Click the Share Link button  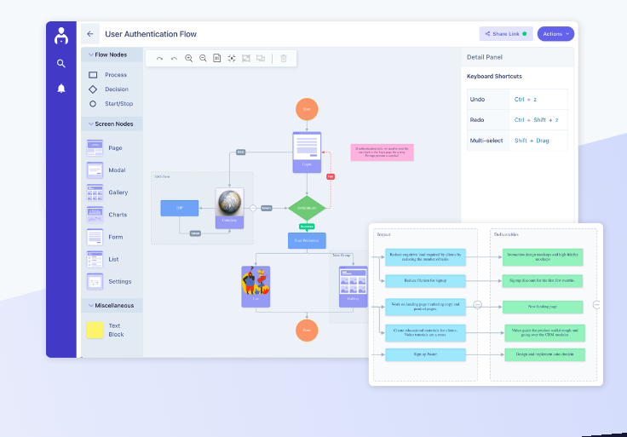pos(506,34)
